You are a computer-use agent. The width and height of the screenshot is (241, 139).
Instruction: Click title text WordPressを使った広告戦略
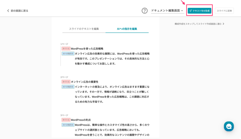[87, 49]
